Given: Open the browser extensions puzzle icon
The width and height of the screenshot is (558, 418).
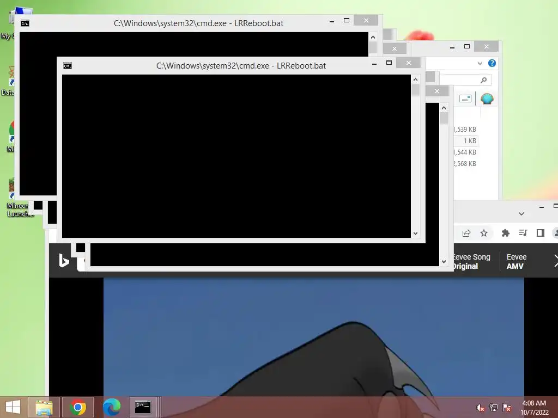Looking at the screenshot, I should [x=505, y=233].
